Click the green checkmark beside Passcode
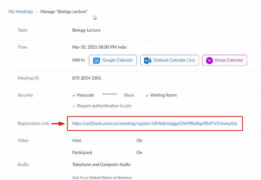 click(74, 95)
